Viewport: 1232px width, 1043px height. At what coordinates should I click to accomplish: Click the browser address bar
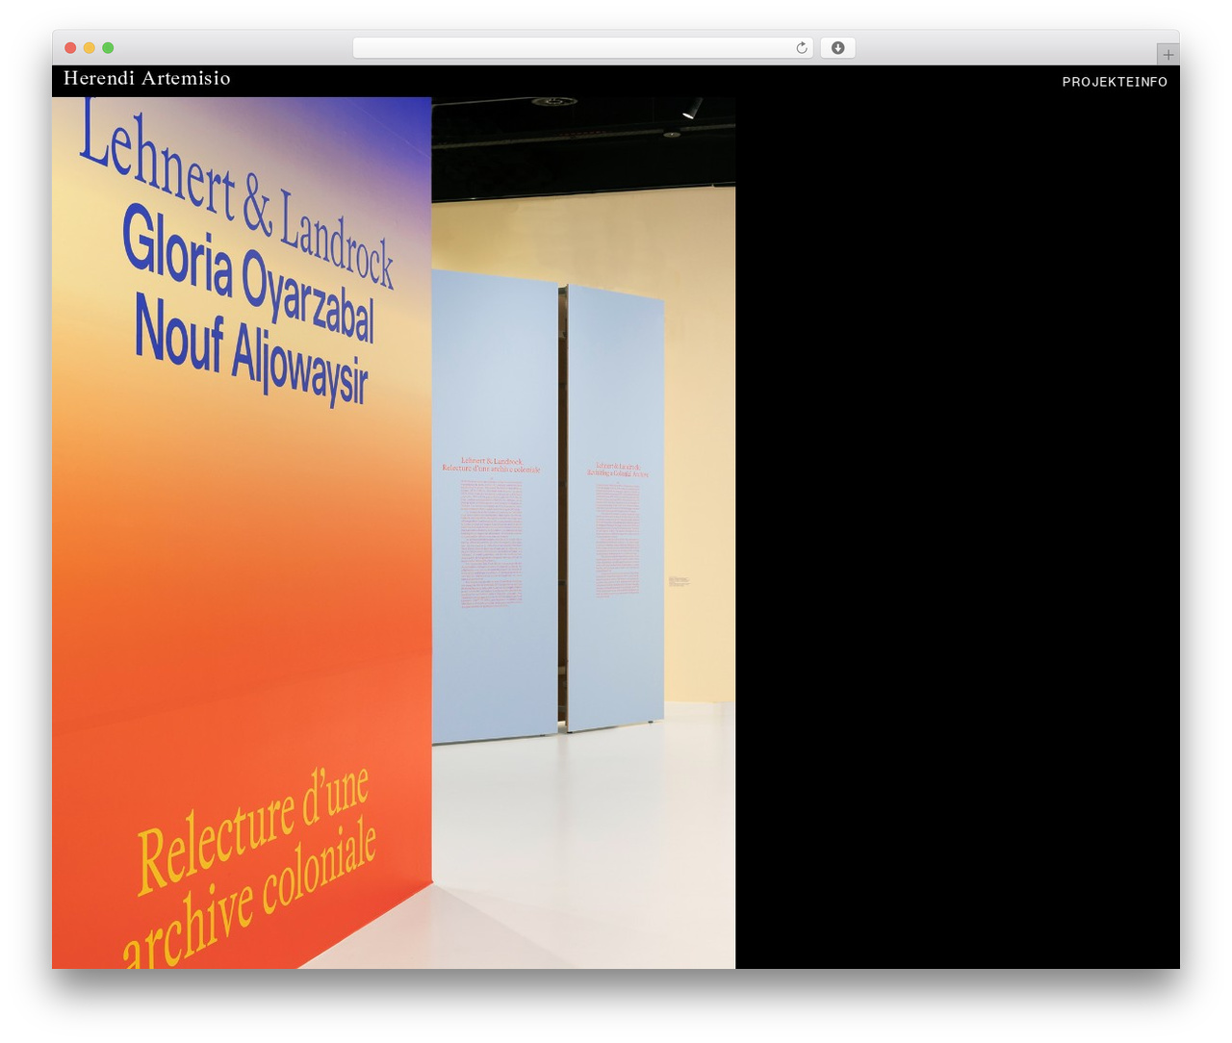582,48
